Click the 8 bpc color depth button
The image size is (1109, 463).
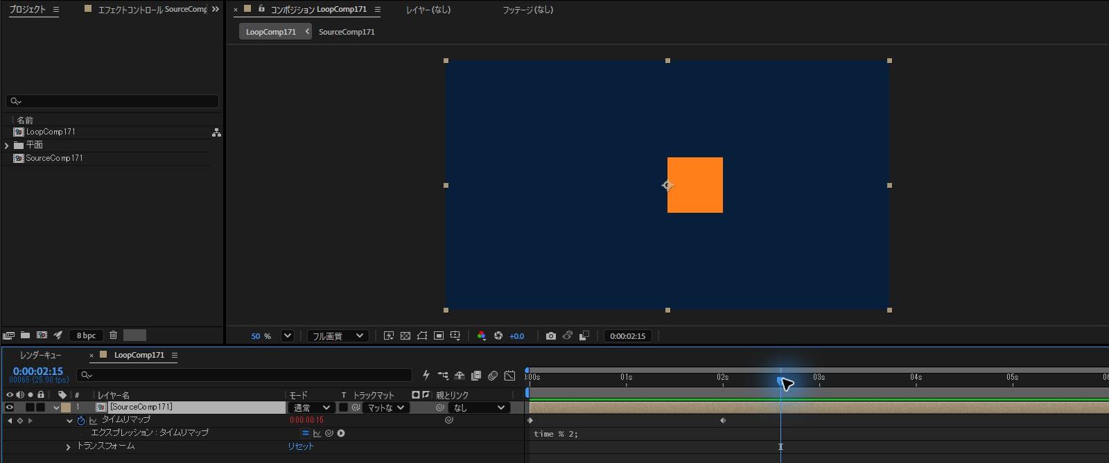(86, 335)
